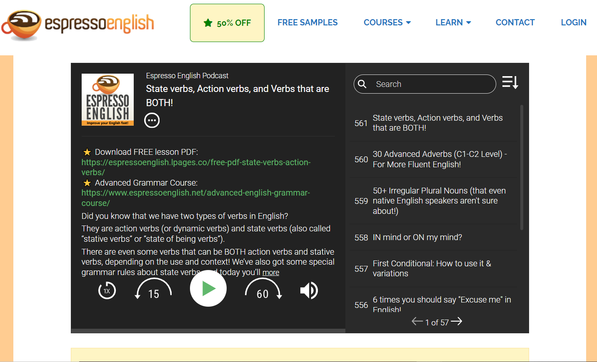Go to the LOGIN page

(x=573, y=22)
